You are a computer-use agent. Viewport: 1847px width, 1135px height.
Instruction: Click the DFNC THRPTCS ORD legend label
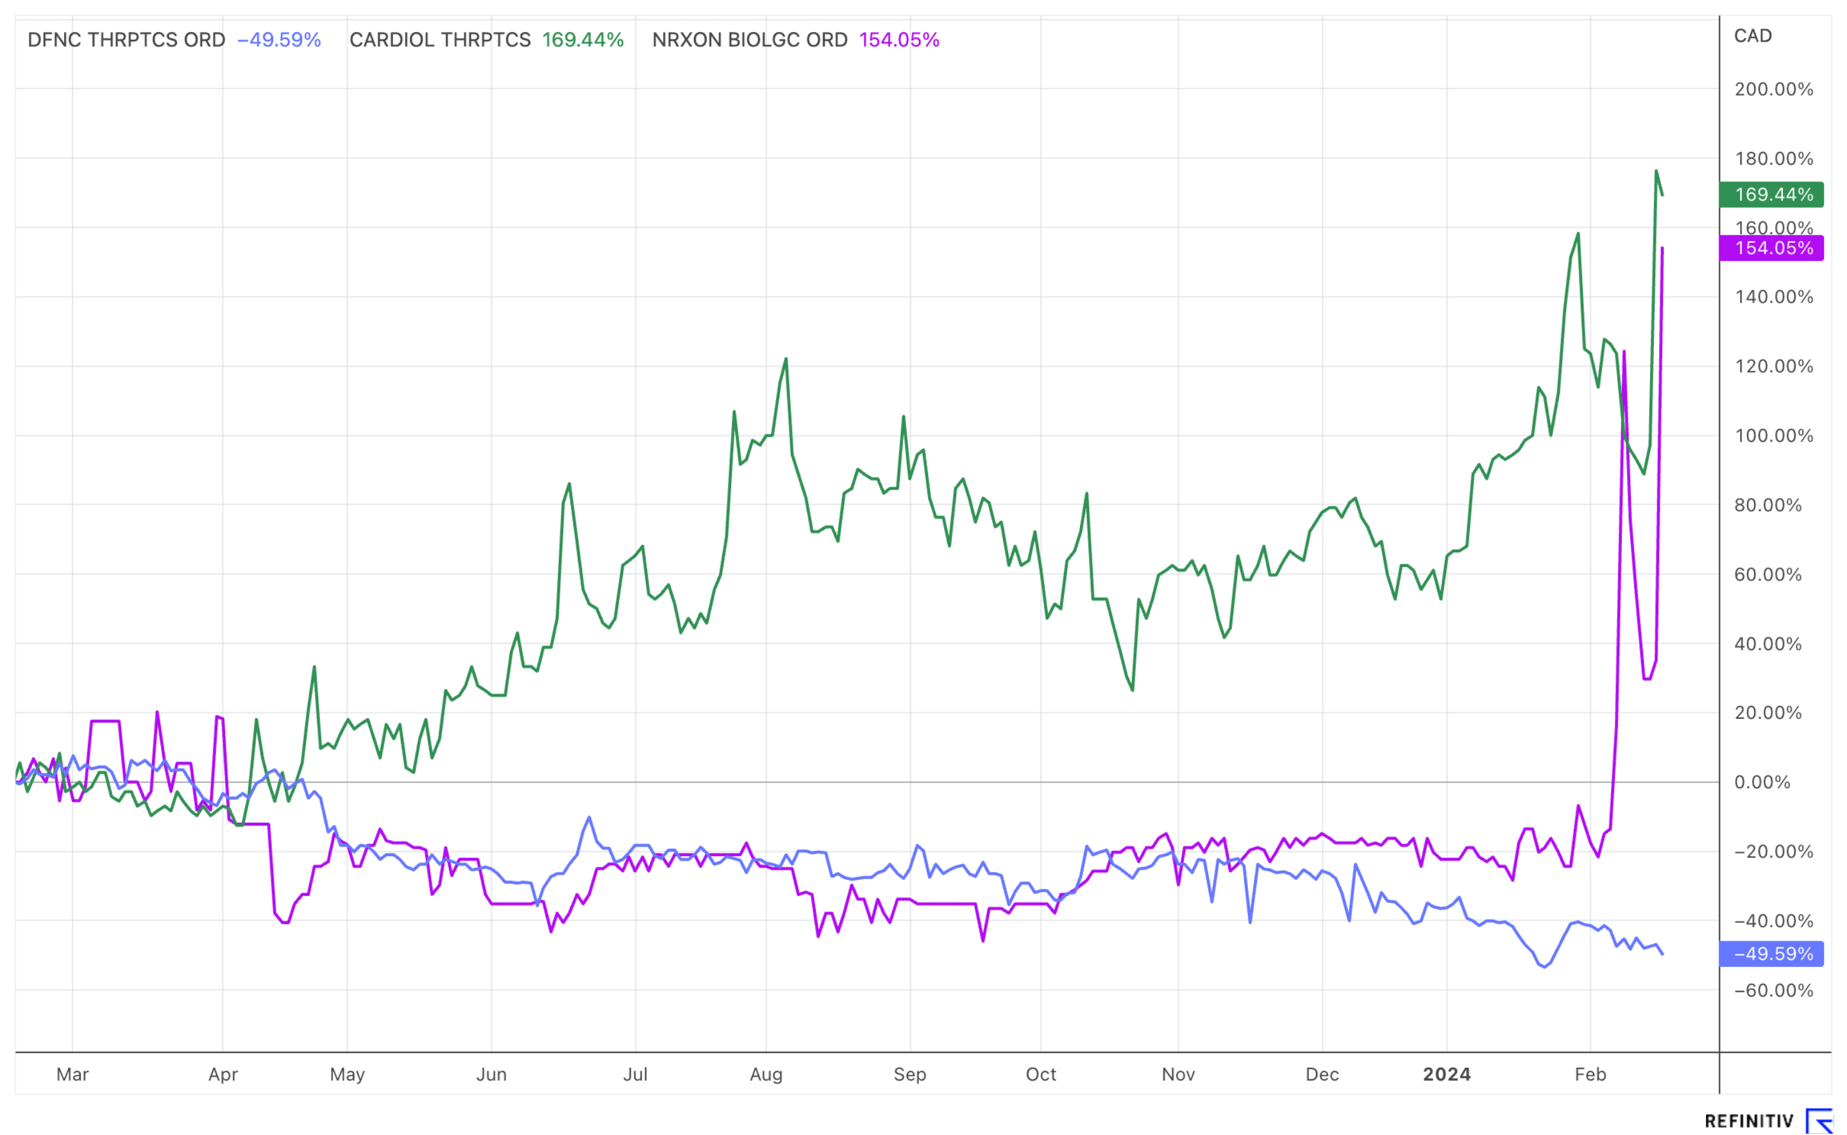pos(126,40)
